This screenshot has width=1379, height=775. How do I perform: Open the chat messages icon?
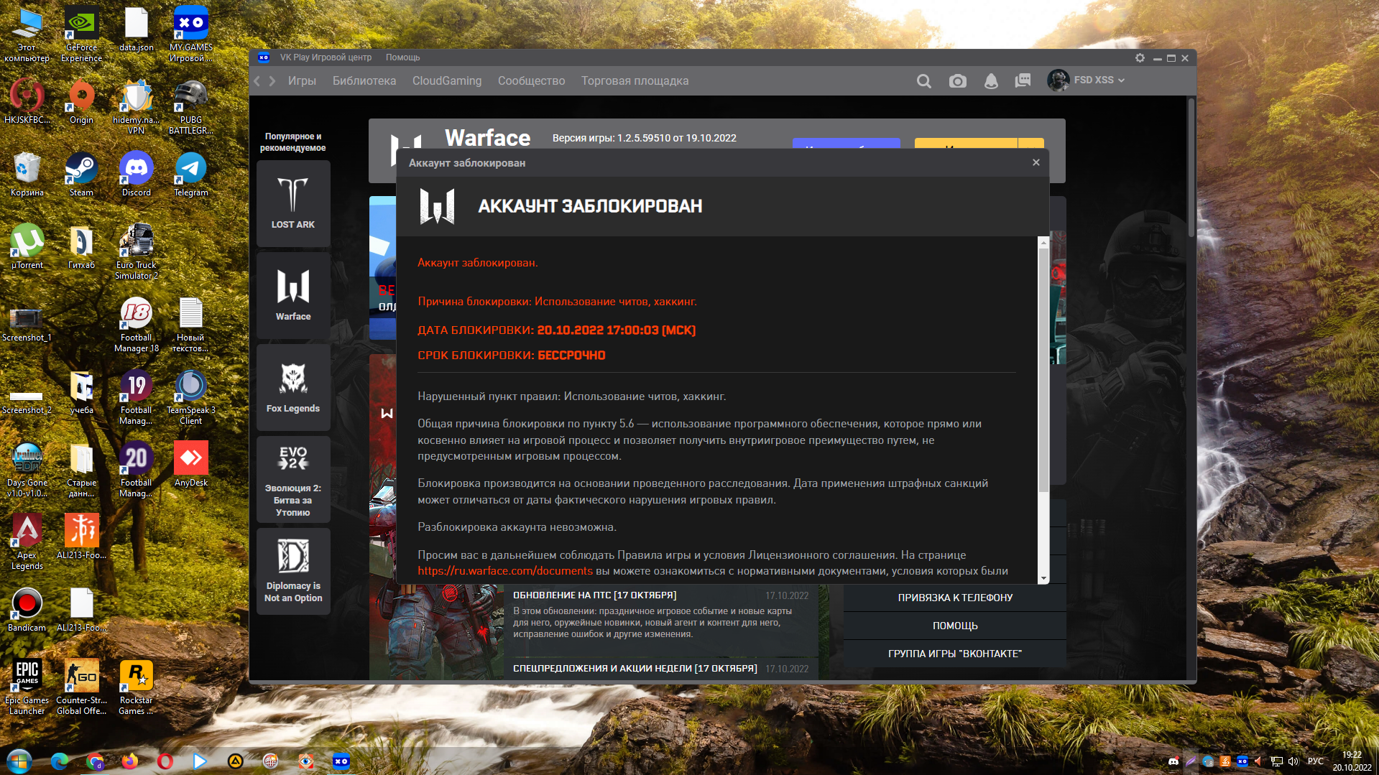tap(1023, 80)
